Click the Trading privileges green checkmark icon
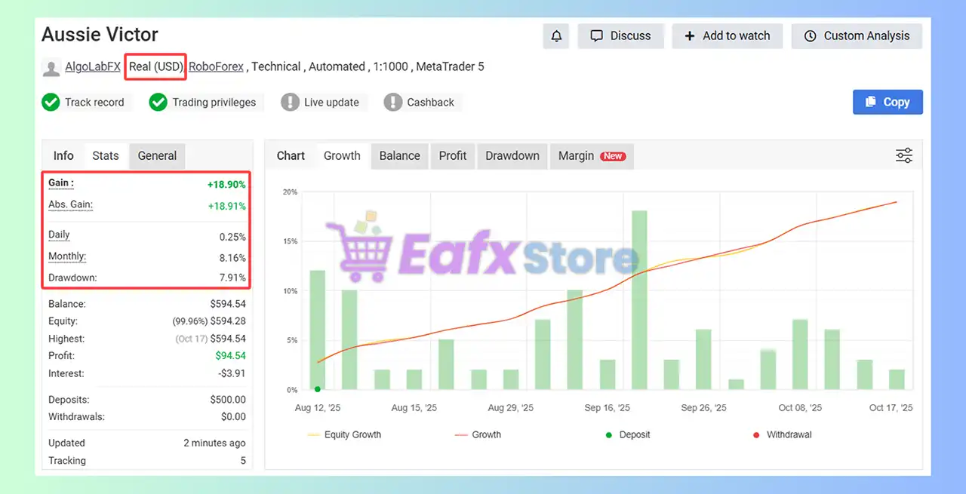Screen dimensions: 966x494 [x=158, y=103]
